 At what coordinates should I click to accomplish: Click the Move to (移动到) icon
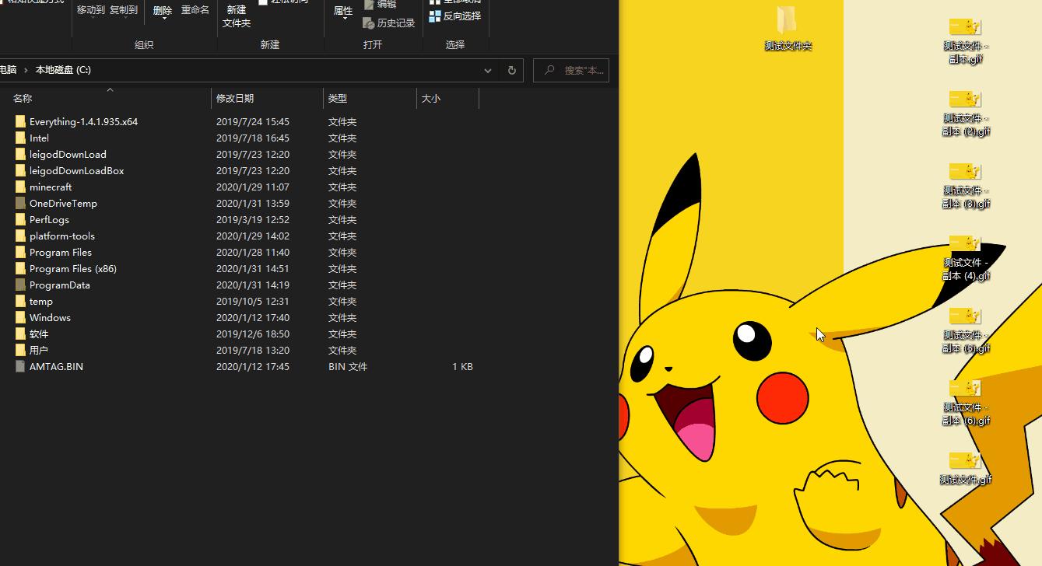[x=91, y=11]
